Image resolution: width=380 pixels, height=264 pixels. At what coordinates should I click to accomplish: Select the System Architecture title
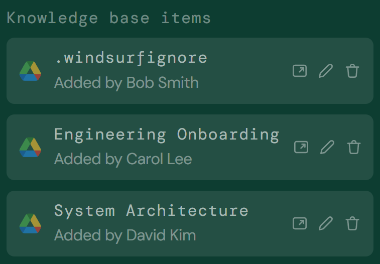pyautogui.click(x=151, y=210)
